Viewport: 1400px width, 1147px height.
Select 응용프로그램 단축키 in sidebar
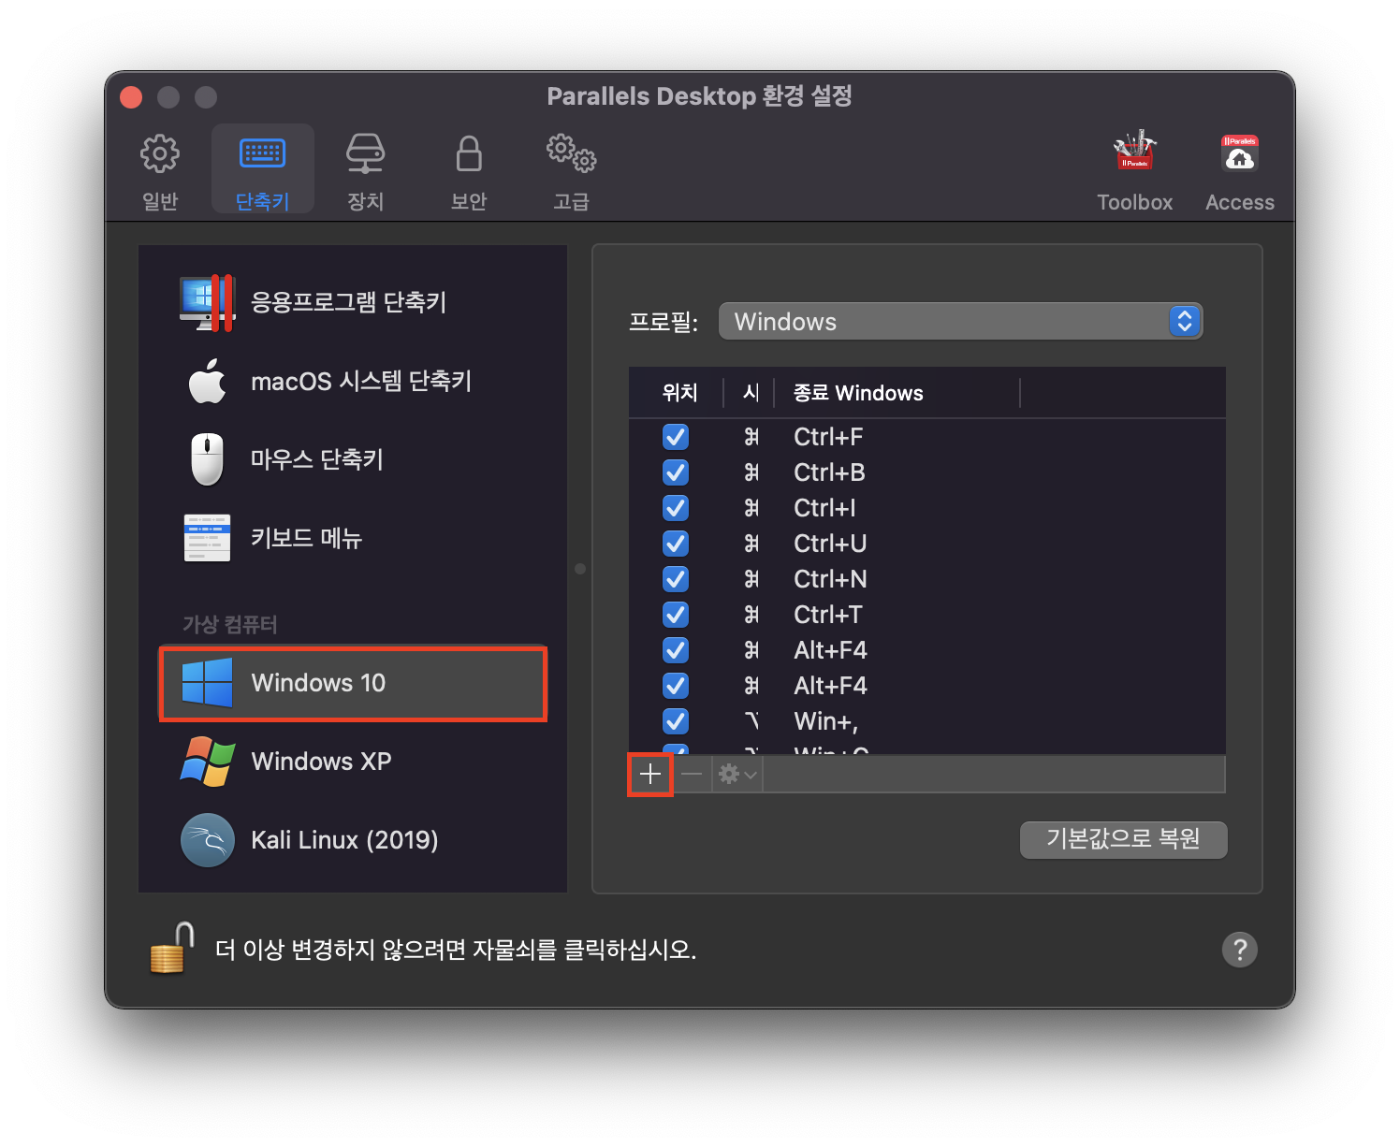[x=353, y=302]
